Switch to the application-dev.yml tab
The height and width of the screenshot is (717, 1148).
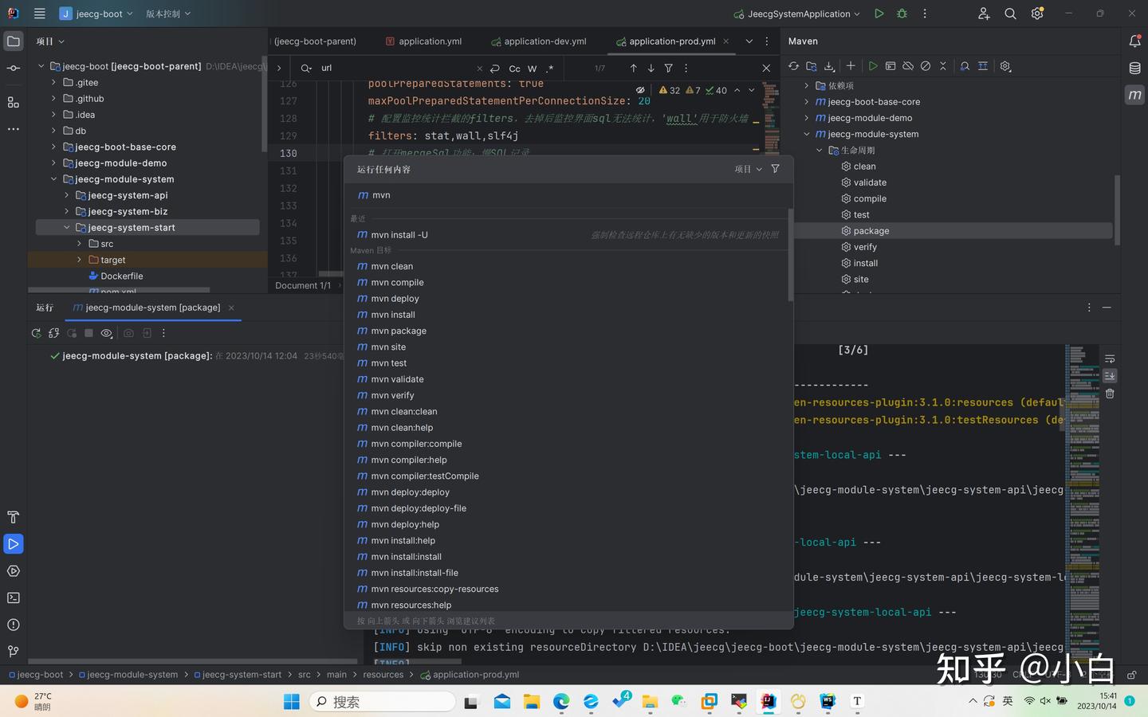pos(545,41)
